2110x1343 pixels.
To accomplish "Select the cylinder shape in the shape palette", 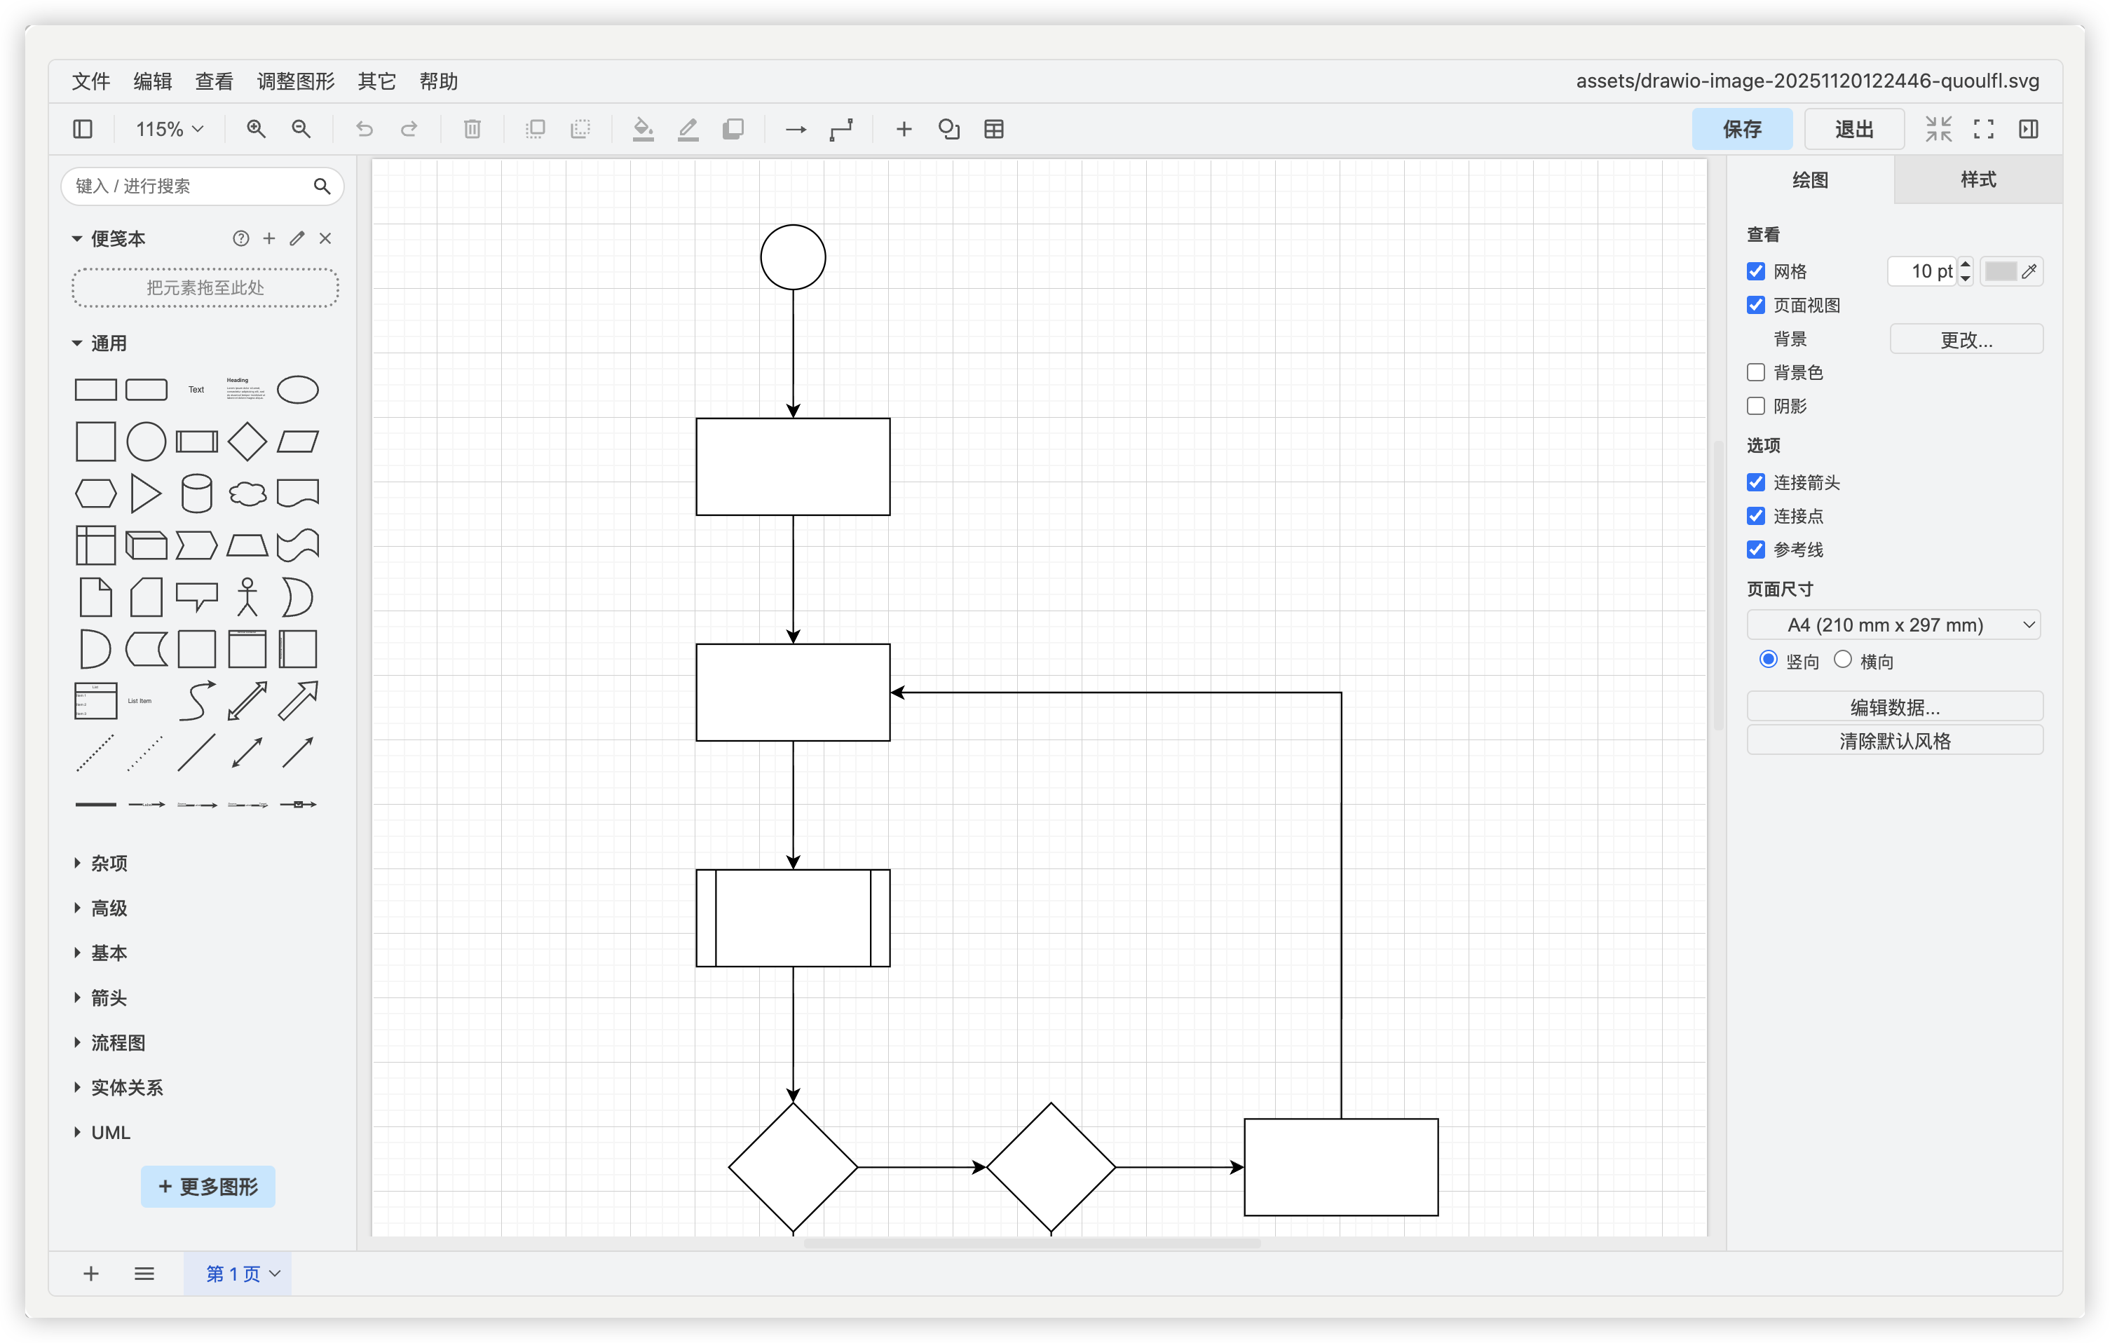I will pyautogui.click(x=196, y=493).
